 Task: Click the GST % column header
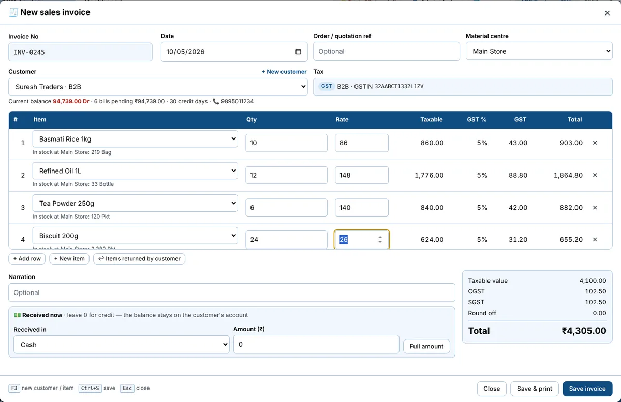click(x=477, y=119)
